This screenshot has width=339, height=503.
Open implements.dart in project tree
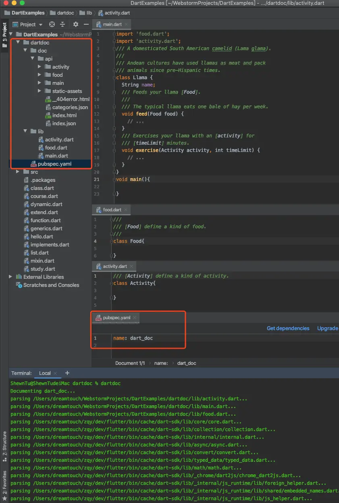click(46, 245)
